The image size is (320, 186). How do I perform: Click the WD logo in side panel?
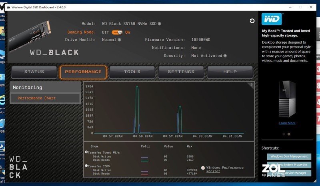pyautogui.click(x=272, y=19)
